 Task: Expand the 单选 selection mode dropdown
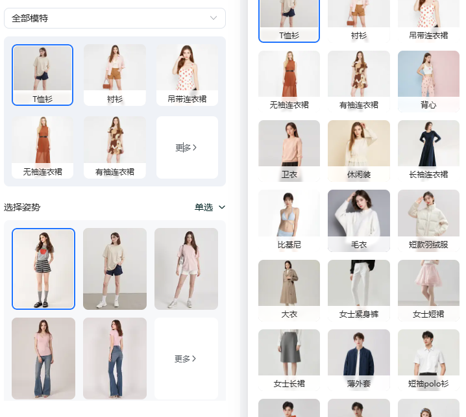[x=210, y=207]
